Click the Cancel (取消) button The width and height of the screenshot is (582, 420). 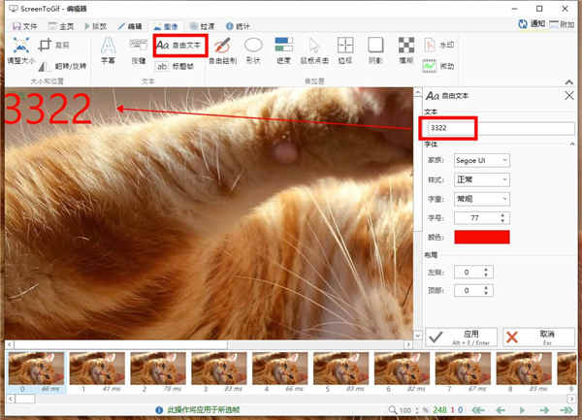coord(538,337)
